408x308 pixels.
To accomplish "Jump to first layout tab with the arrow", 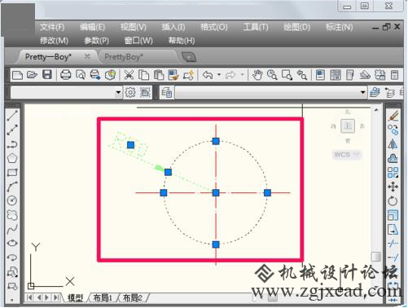I will (29, 297).
